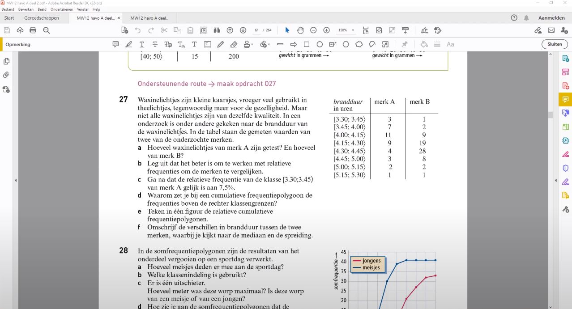The width and height of the screenshot is (572, 309).
Task: Switch to second MW12 havo A deel document tab
Action: 149,18
